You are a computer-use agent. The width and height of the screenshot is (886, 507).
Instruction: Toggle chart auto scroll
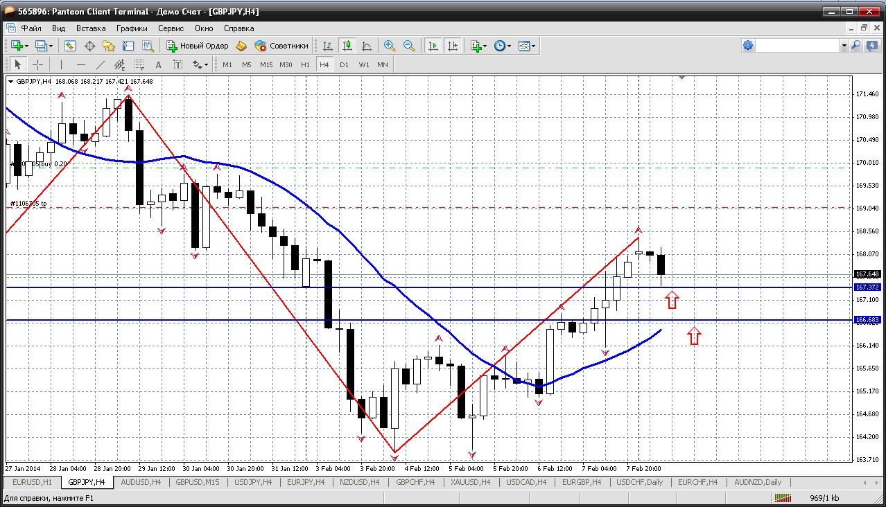pos(433,46)
